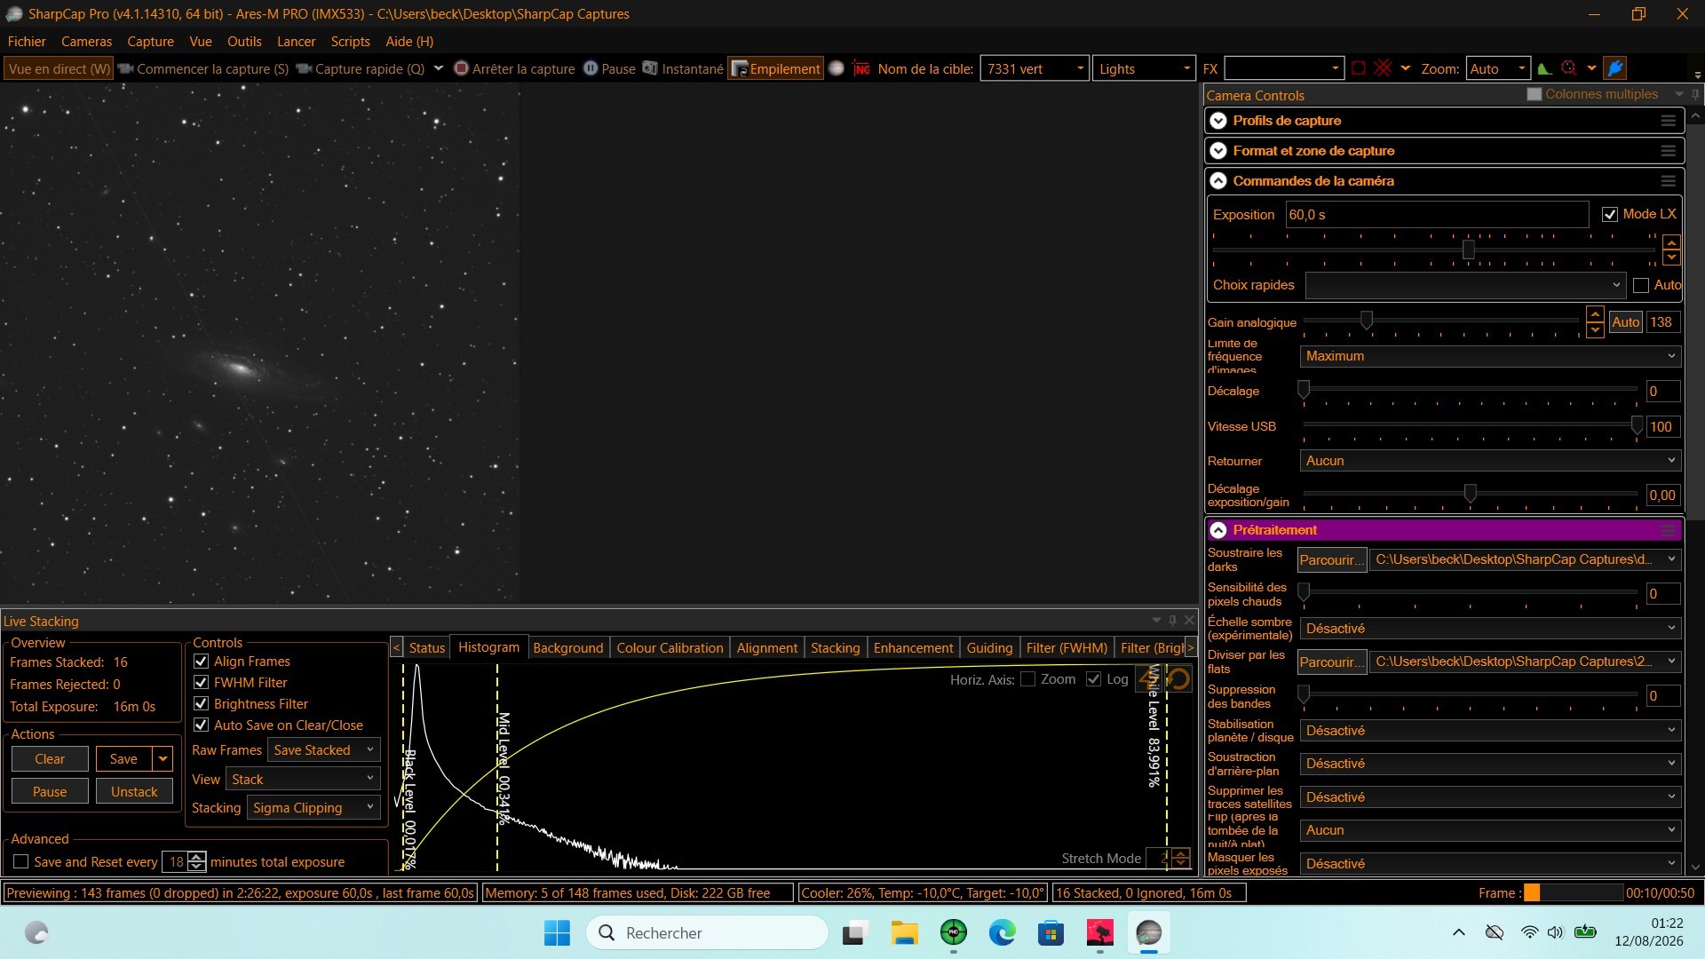This screenshot has height=959, width=1705.
Task: Click the blue plug icon in toolbar
Action: pyautogui.click(x=1615, y=68)
